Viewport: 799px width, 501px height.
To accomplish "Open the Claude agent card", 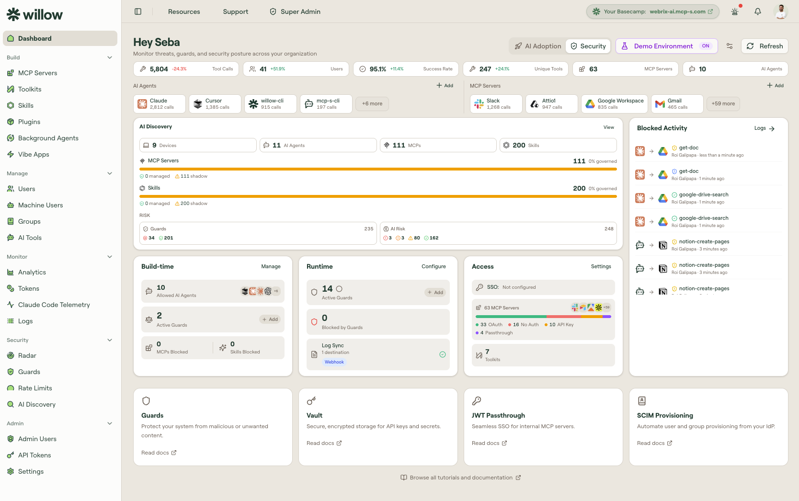I will coord(160,104).
